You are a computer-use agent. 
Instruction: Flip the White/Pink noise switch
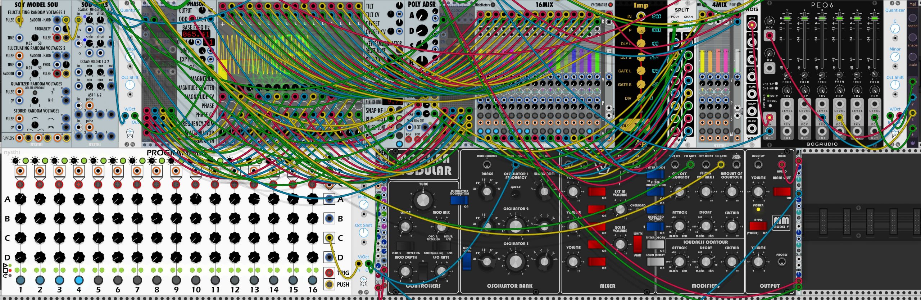pyautogui.click(x=637, y=244)
